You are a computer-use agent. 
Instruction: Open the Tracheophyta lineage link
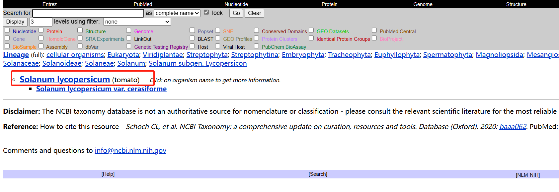[349, 55]
